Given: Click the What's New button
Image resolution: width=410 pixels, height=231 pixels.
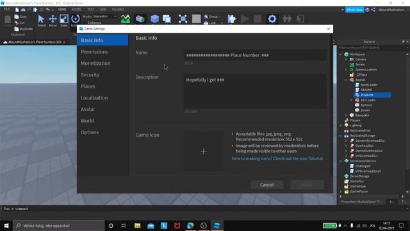Looking at the screenshot, I should [354, 10].
